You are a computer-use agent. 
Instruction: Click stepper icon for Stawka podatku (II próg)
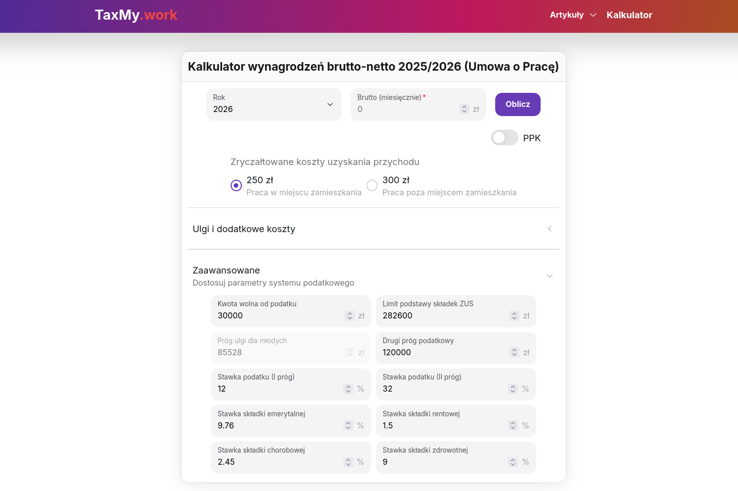512,389
